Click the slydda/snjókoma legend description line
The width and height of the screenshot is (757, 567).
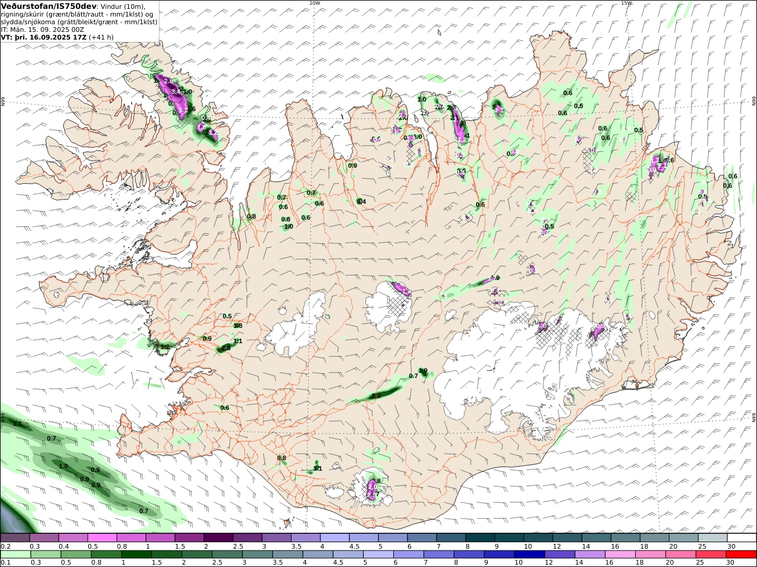[79, 22]
